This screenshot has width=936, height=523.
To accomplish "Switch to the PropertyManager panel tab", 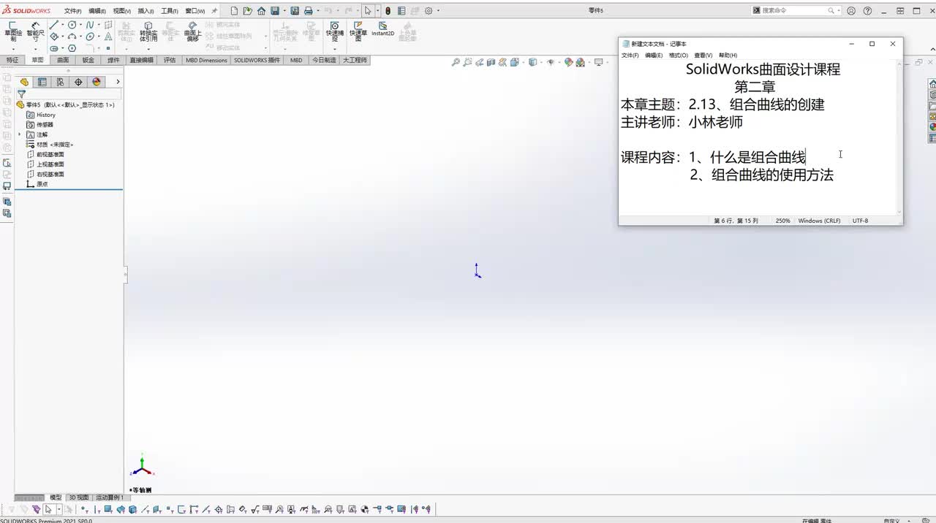I will [42, 82].
